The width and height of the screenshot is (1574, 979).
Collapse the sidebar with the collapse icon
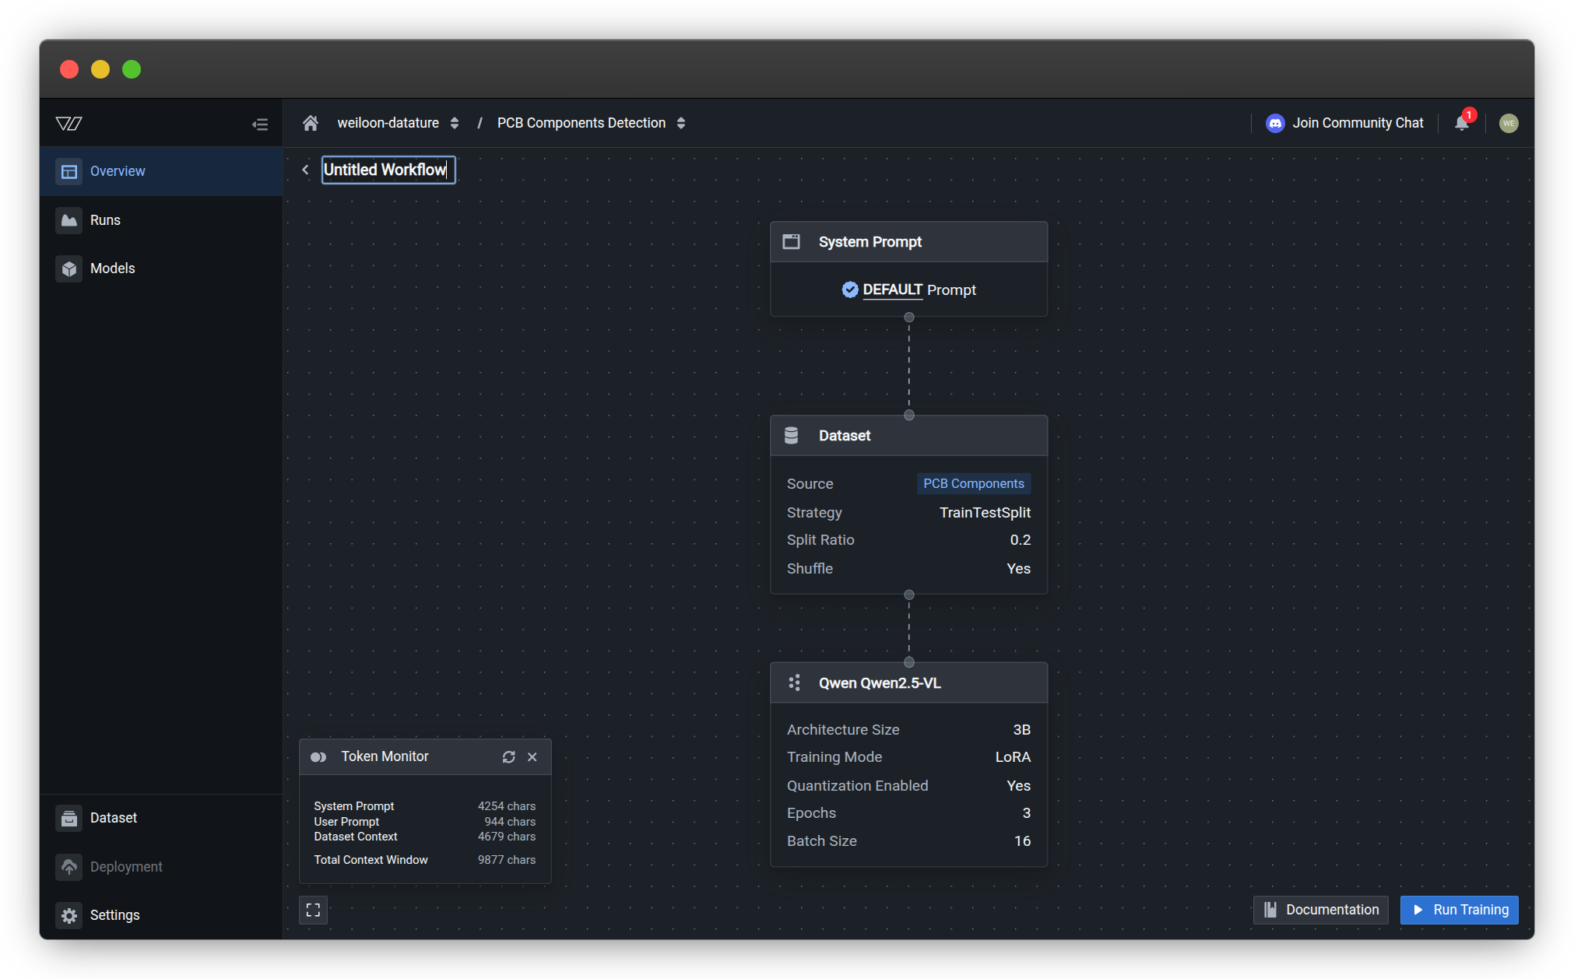point(260,124)
